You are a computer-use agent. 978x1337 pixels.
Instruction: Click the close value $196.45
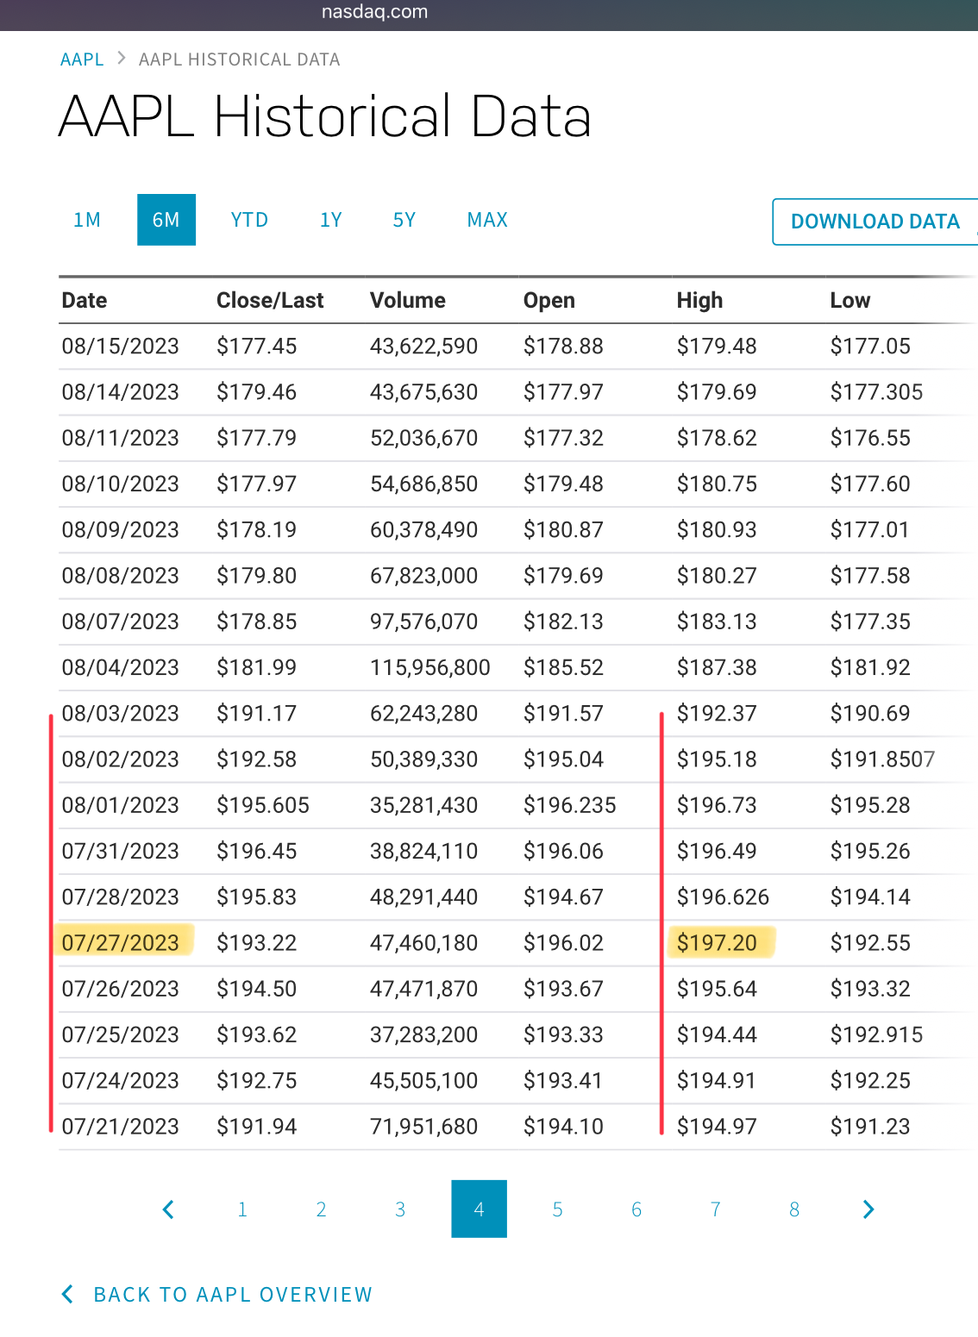pyautogui.click(x=257, y=852)
